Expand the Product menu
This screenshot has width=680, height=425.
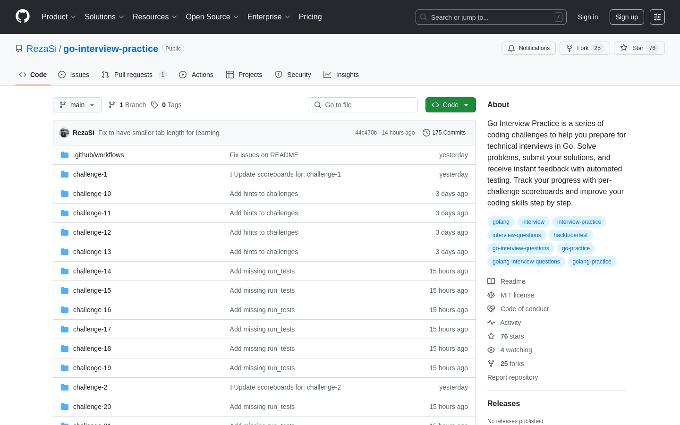click(59, 17)
